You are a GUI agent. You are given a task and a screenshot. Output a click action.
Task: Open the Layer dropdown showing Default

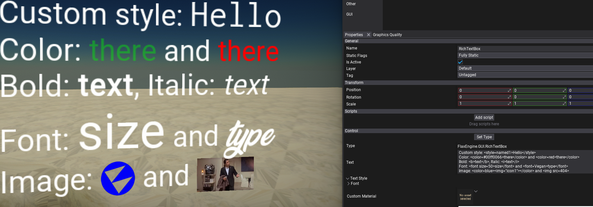click(x=525, y=68)
